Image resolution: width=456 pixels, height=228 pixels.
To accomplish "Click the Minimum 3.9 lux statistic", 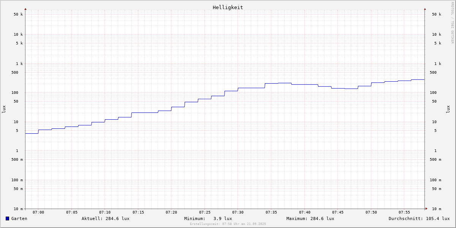I will 208,218.
